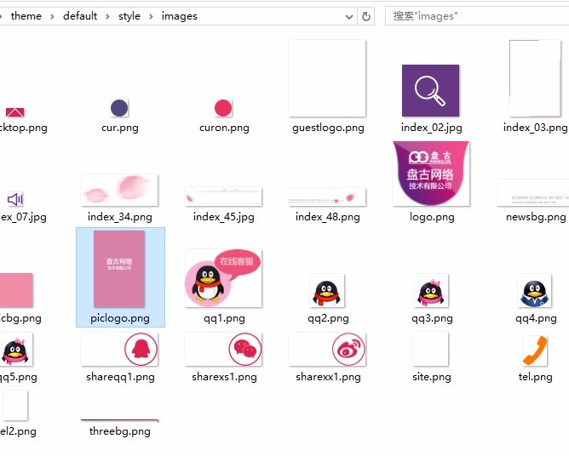
Task: Select the index_03.png thumbnail
Action: [535, 78]
